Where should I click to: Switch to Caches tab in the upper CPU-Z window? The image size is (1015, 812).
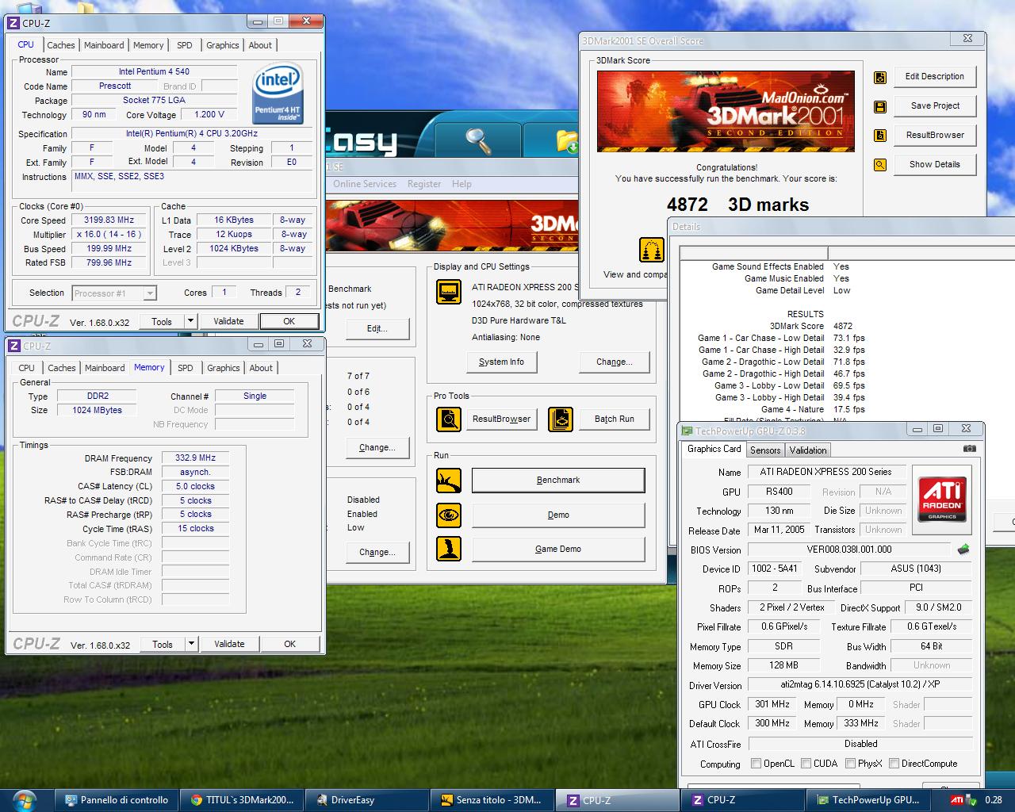pos(61,45)
